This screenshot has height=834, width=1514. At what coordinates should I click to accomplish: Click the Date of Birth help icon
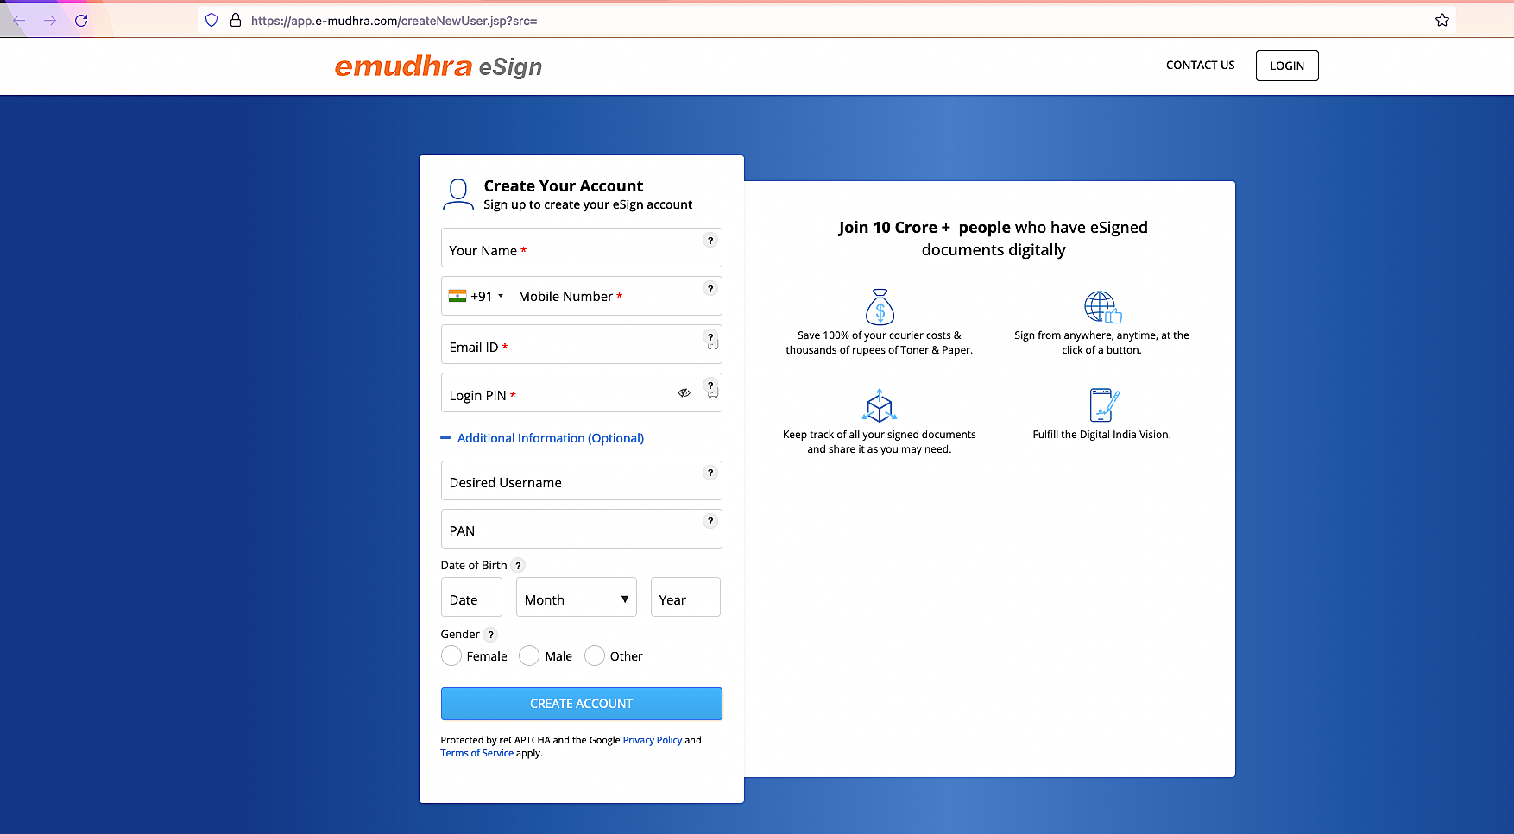(518, 566)
